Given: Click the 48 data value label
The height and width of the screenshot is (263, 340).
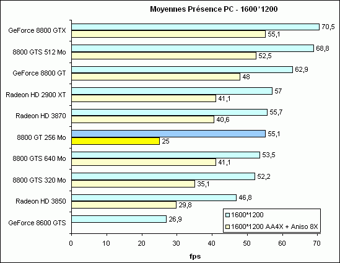Looking at the screenshot, I should tap(246, 77).
